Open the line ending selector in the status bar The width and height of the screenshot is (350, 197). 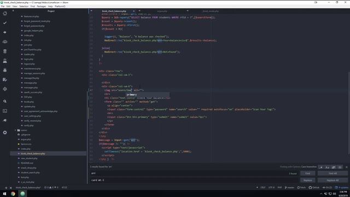pyautogui.click(x=263, y=188)
